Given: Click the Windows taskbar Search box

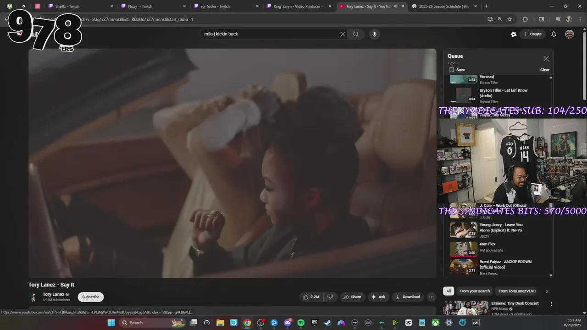Looking at the screenshot, I should tap(152, 323).
